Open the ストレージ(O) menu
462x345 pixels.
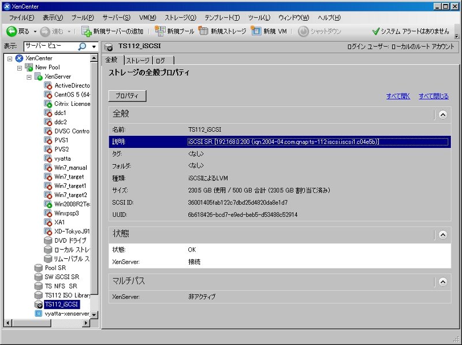click(x=180, y=18)
